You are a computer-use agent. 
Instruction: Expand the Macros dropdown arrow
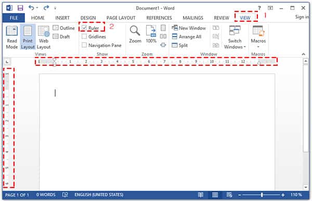(x=258, y=47)
